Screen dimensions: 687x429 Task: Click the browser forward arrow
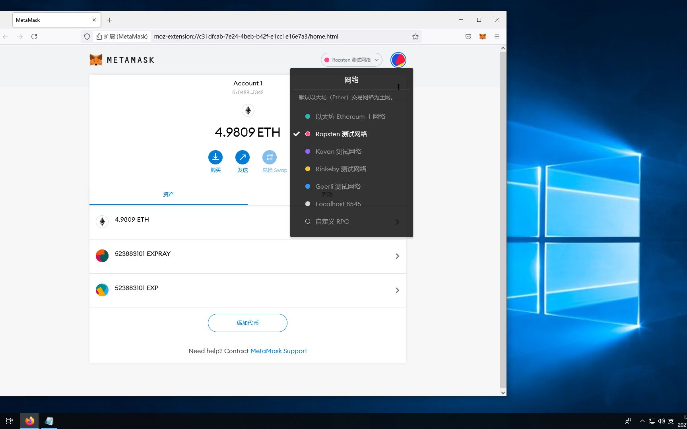(x=20, y=37)
